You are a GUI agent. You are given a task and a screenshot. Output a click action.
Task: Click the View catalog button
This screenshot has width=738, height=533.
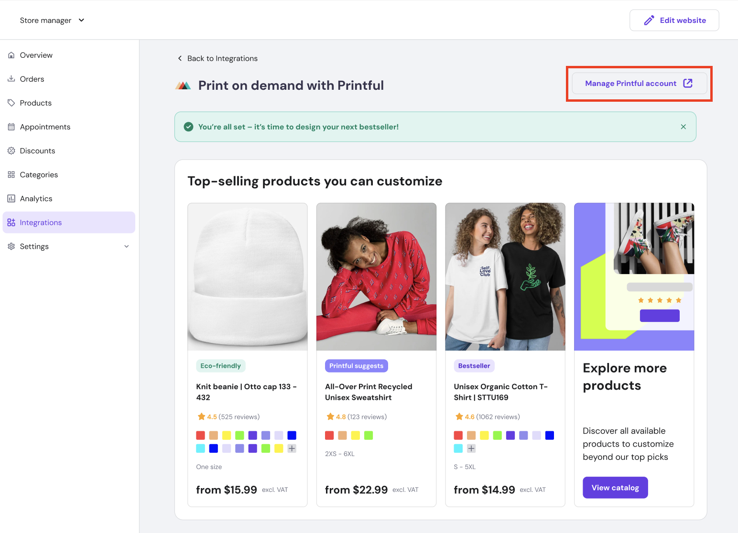pyautogui.click(x=615, y=488)
